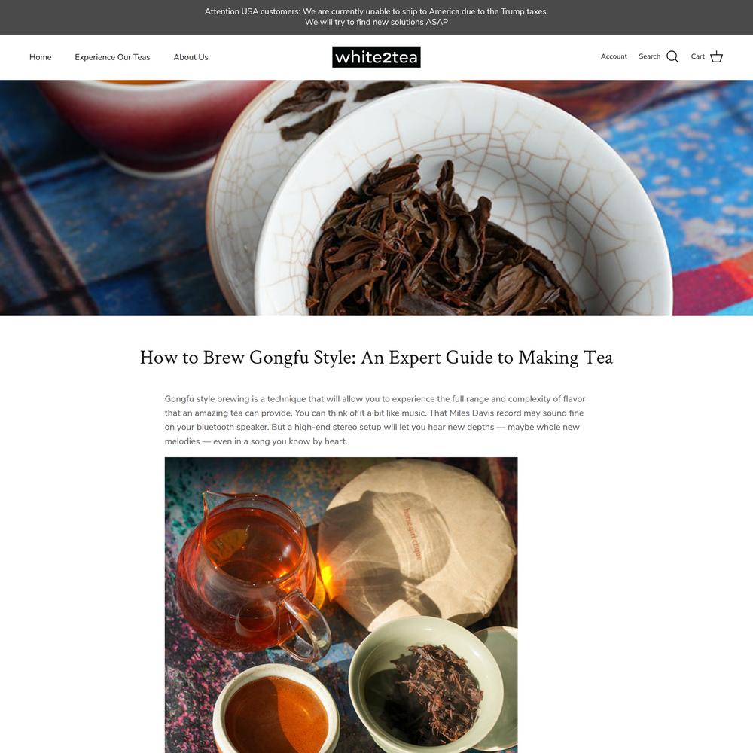
Task: Click the white2tea logo
Action: click(x=376, y=56)
